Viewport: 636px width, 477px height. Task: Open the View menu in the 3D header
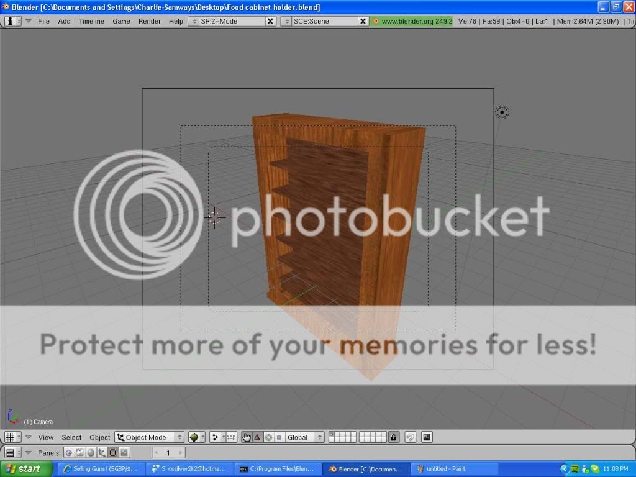[x=46, y=437]
